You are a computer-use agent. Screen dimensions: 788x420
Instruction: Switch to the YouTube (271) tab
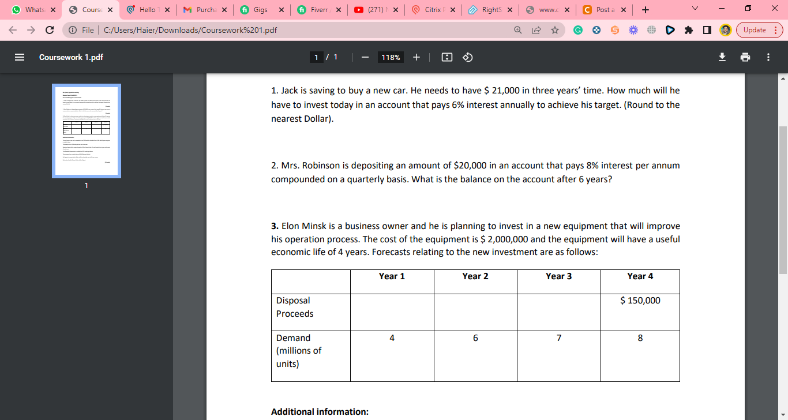point(376,9)
